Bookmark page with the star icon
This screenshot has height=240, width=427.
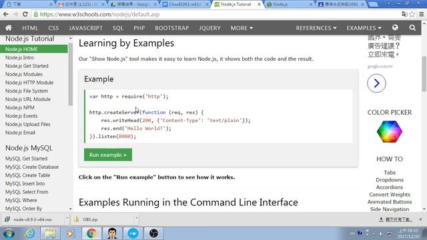(x=412, y=15)
